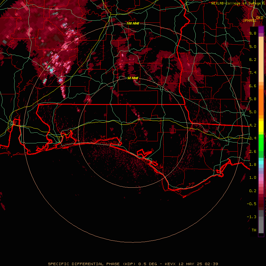Pick the purple segment atop the color bar
This screenshot has height=266, width=266.
261,30
